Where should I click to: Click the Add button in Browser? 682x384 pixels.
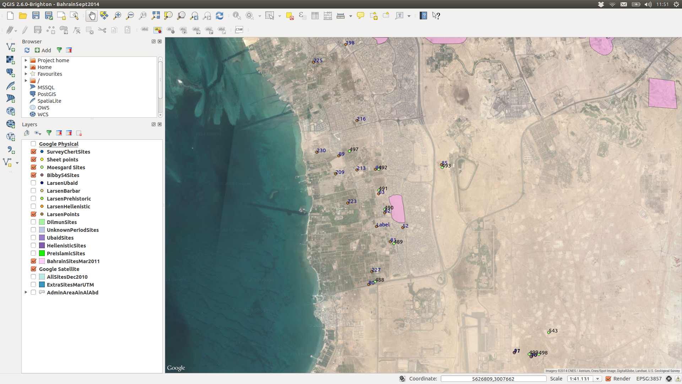click(x=43, y=50)
